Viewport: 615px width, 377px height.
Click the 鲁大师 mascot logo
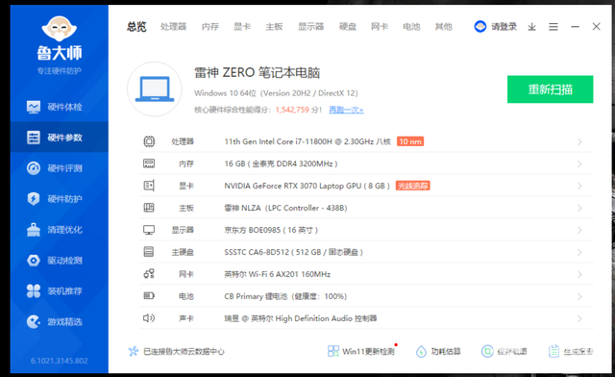60,29
